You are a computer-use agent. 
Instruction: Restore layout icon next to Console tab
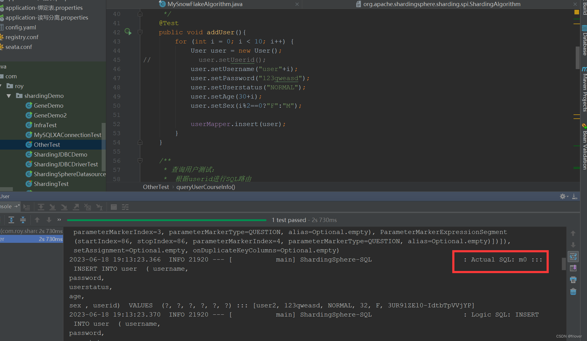pos(17,206)
